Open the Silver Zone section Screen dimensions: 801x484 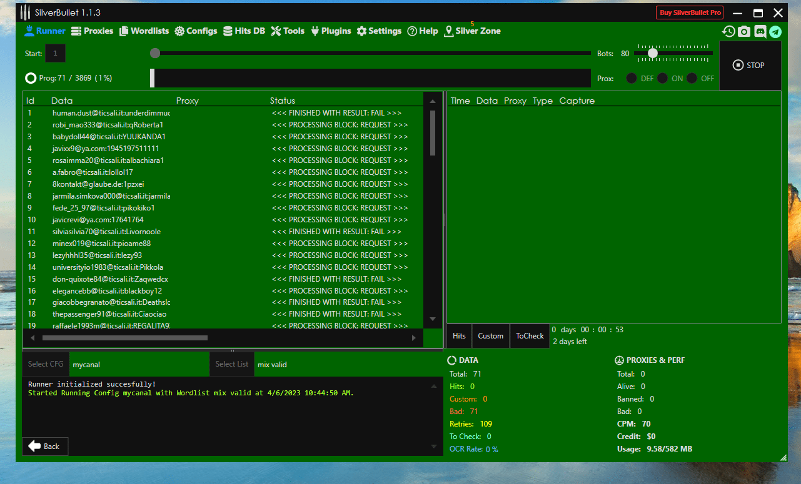(x=472, y=31)
